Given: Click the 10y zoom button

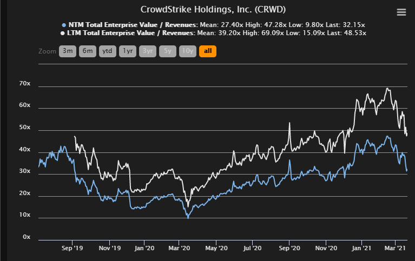Looking at the screenshot, I should pyautogui.click(x=188, y=51).
